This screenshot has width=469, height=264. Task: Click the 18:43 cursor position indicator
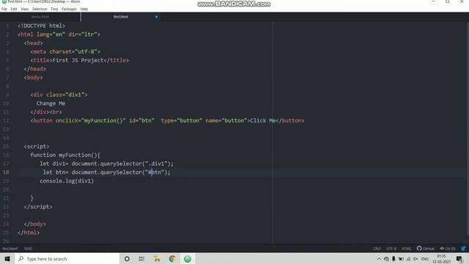coord(28,249)
